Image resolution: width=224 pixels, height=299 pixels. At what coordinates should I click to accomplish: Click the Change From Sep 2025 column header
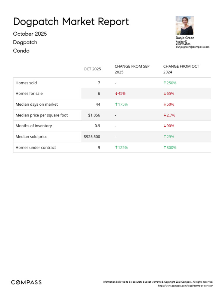click(x=132, y=69)
